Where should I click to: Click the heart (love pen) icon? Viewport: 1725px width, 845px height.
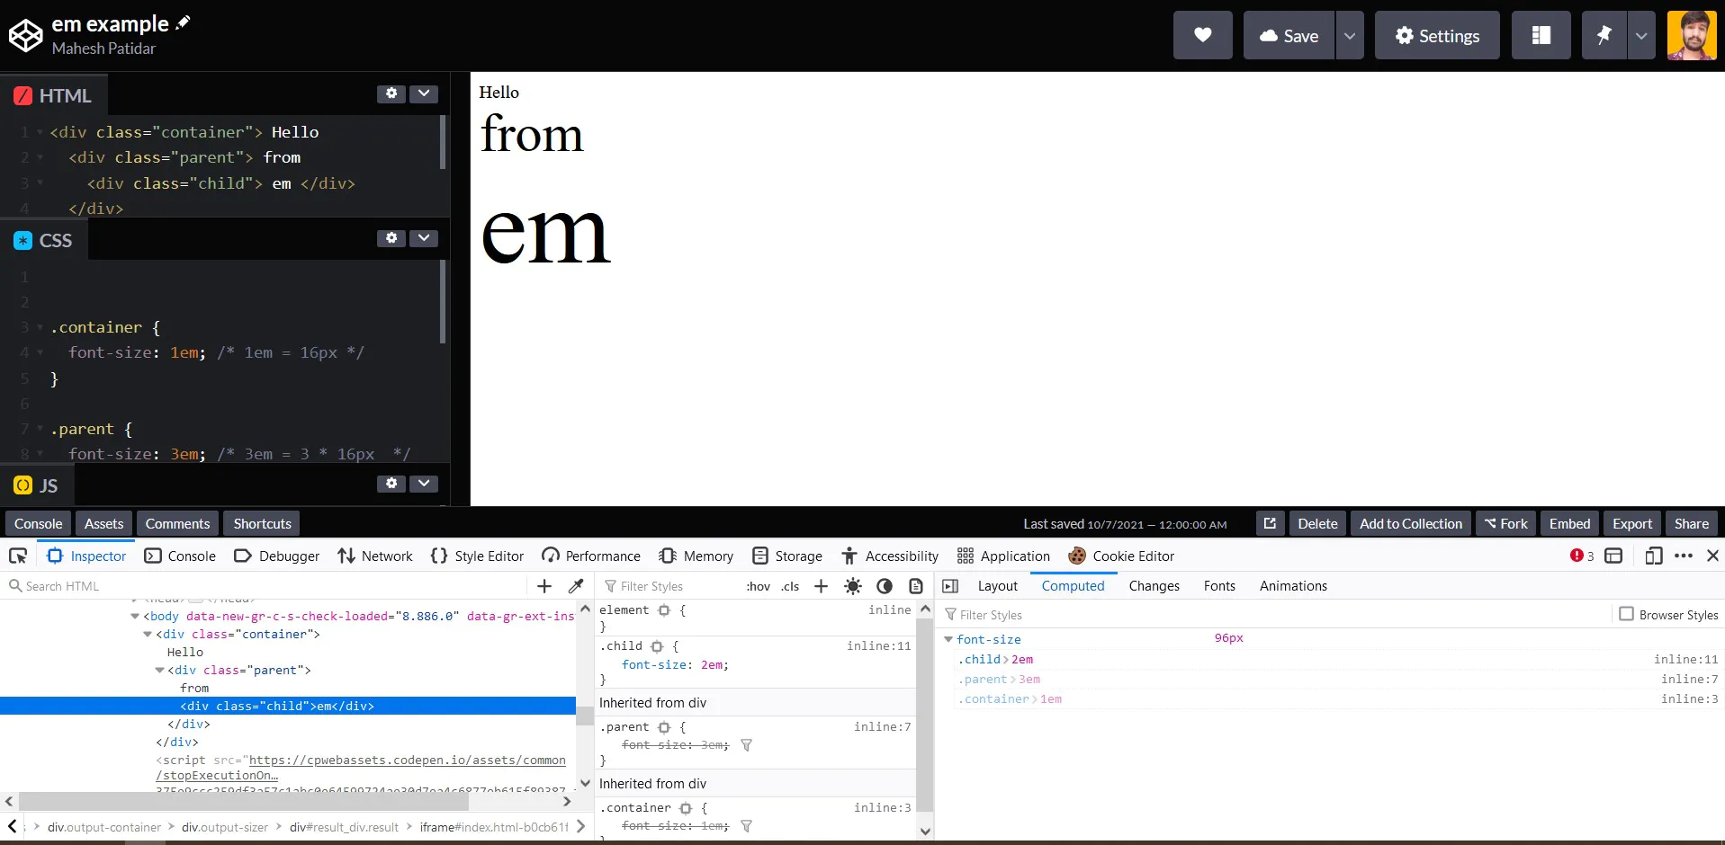1202,36
